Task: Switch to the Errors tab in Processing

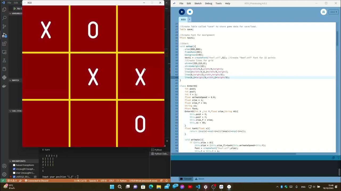Action: (200, 179)
